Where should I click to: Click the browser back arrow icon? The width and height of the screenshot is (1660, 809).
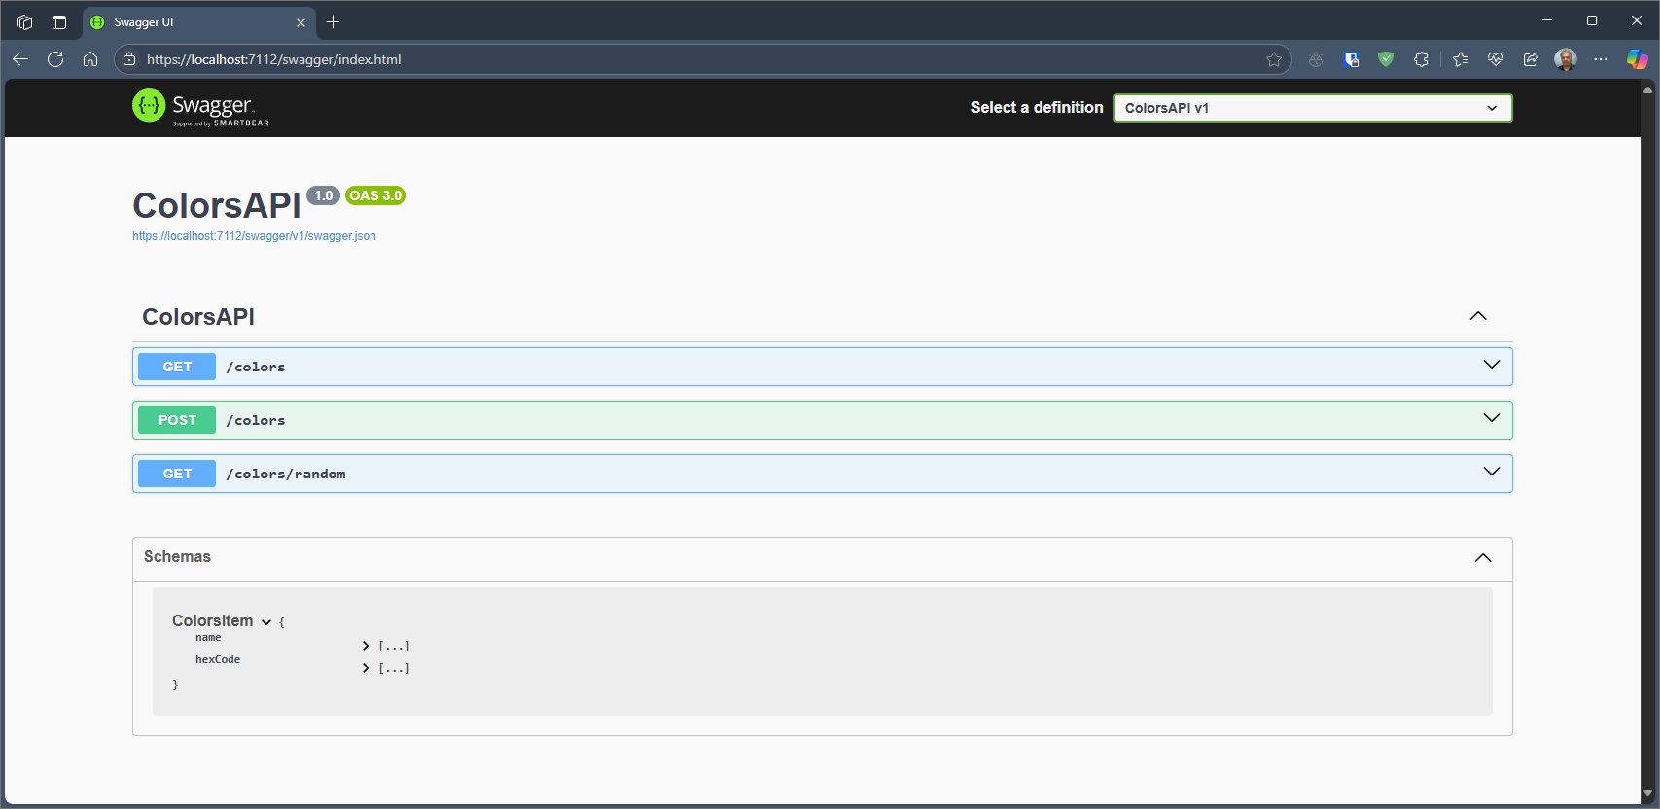20,59
